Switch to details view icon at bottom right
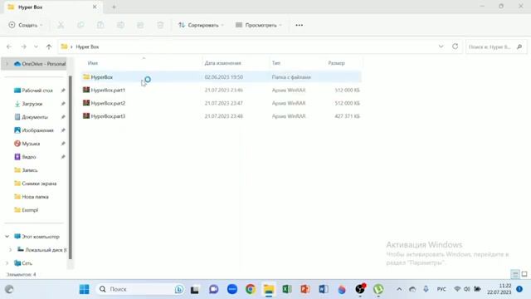 (515, 274)
